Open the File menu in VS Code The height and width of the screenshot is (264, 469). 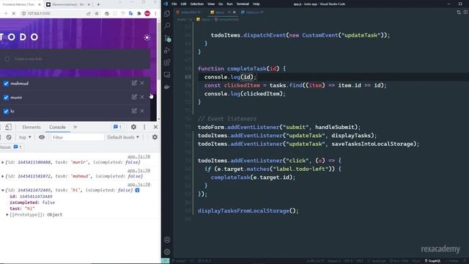pos(174,4)
